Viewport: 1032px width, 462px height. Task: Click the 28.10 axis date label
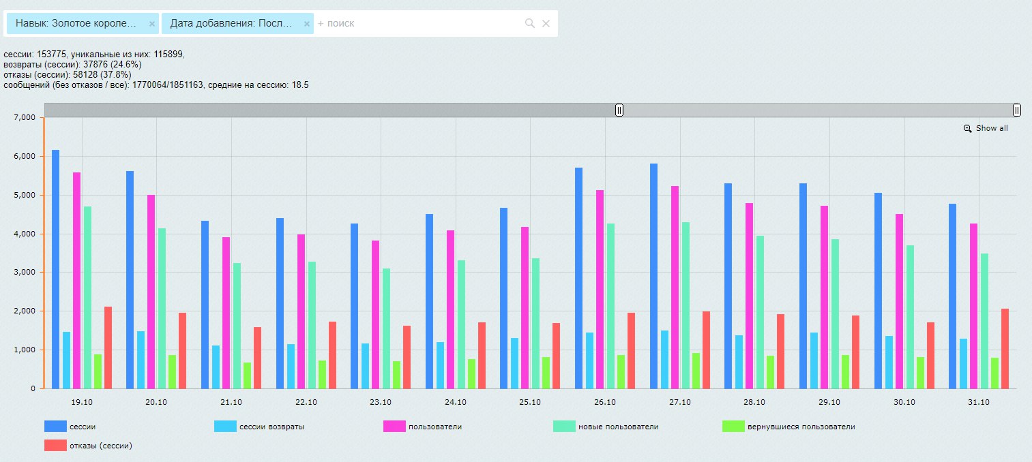pos(754,403)
